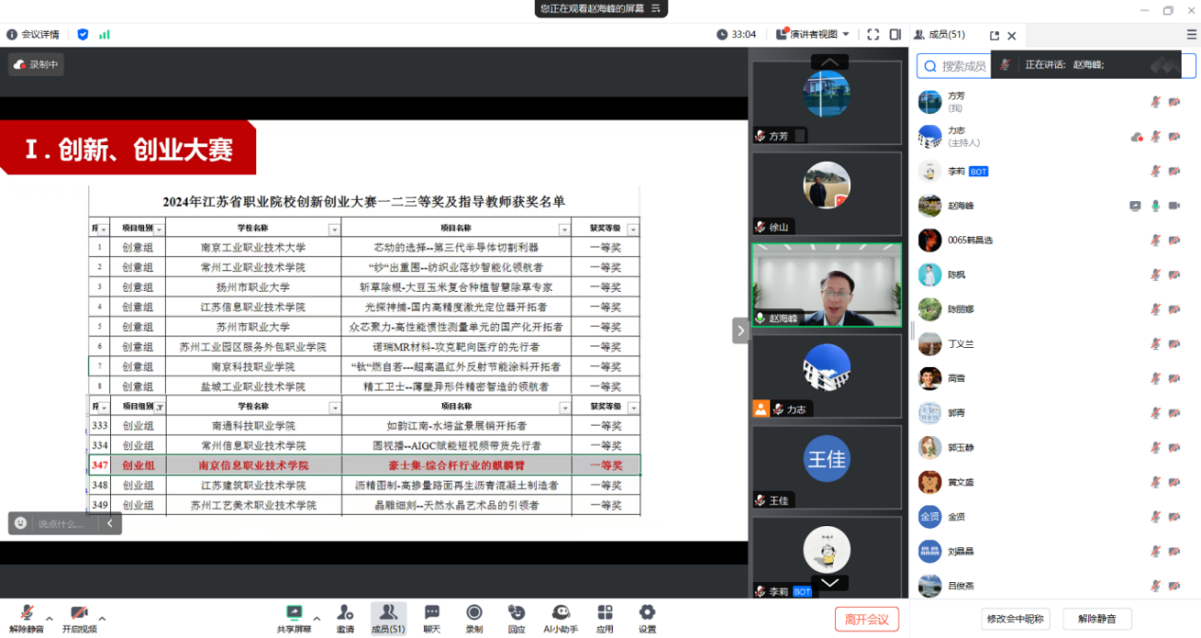This screenshot has width=1201, height=638.
Task: Open 会议详情 meeting details
Action: 33,34
